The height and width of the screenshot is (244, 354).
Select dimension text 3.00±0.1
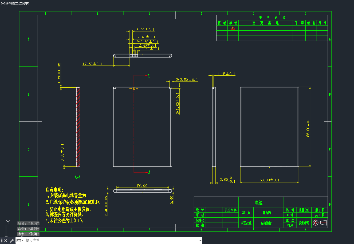(x=145, y=30)
